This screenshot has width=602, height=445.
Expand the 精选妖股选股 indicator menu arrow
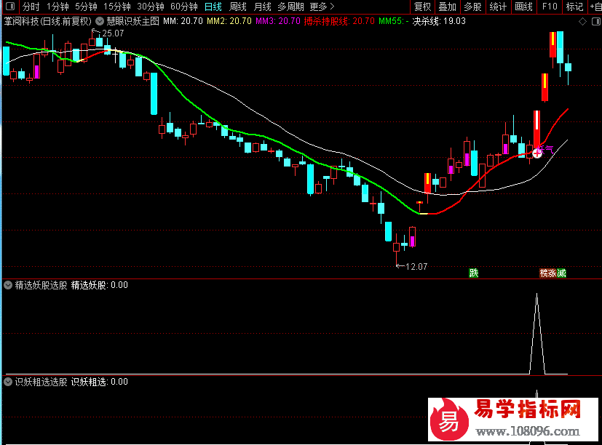click(9, 286)
